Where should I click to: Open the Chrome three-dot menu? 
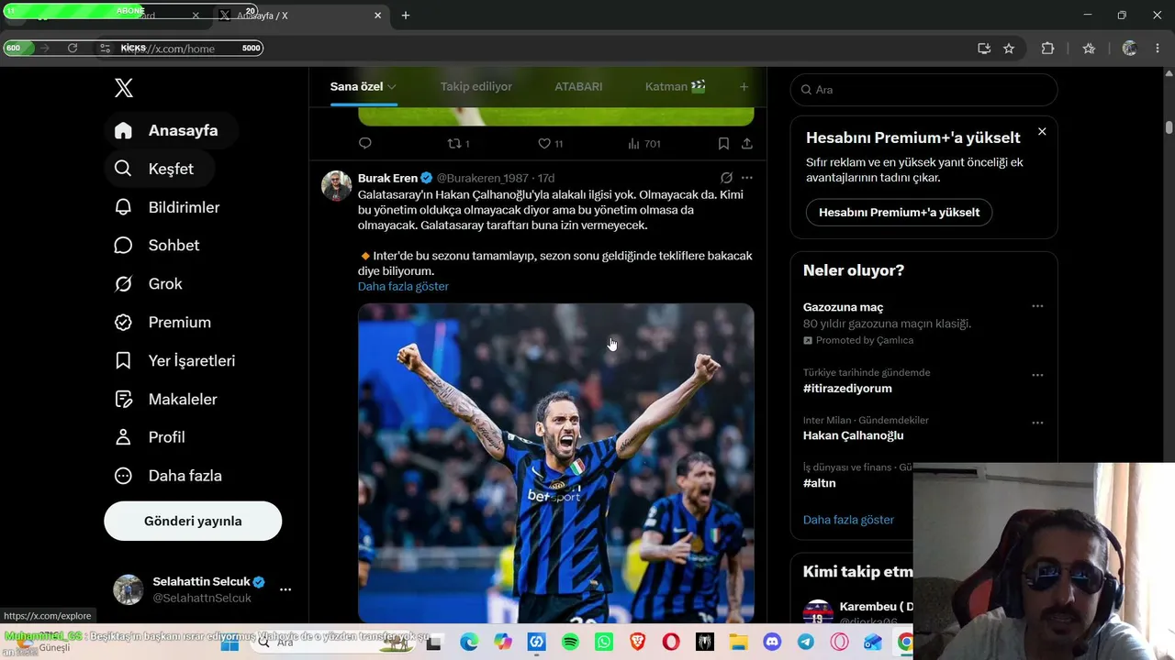[x=1157, y=49]
